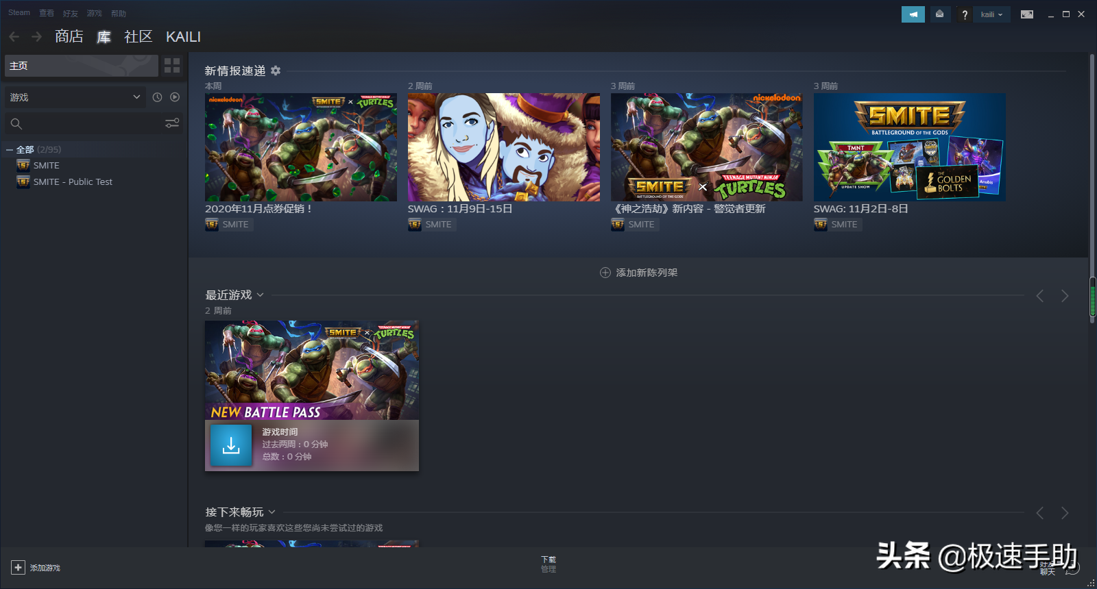Open the TMNT update news thumbnail

pyautogui.click(x=707, y=147)
